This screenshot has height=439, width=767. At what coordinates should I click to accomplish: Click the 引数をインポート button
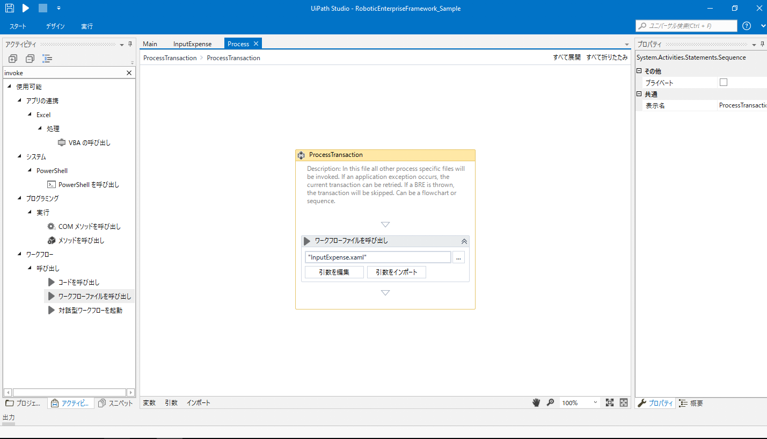[x=396, y=272]
